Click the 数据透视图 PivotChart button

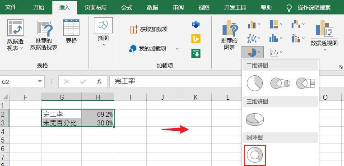(x=324, y=35)
